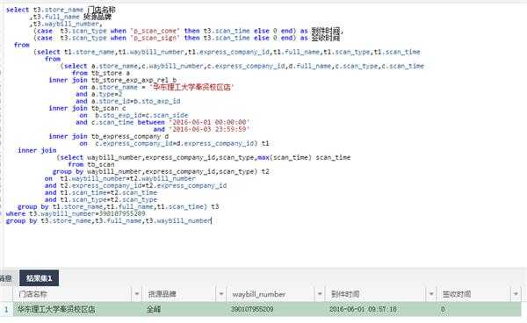Place cursor at end of last SQL line
527x323 pixels.
212,221
